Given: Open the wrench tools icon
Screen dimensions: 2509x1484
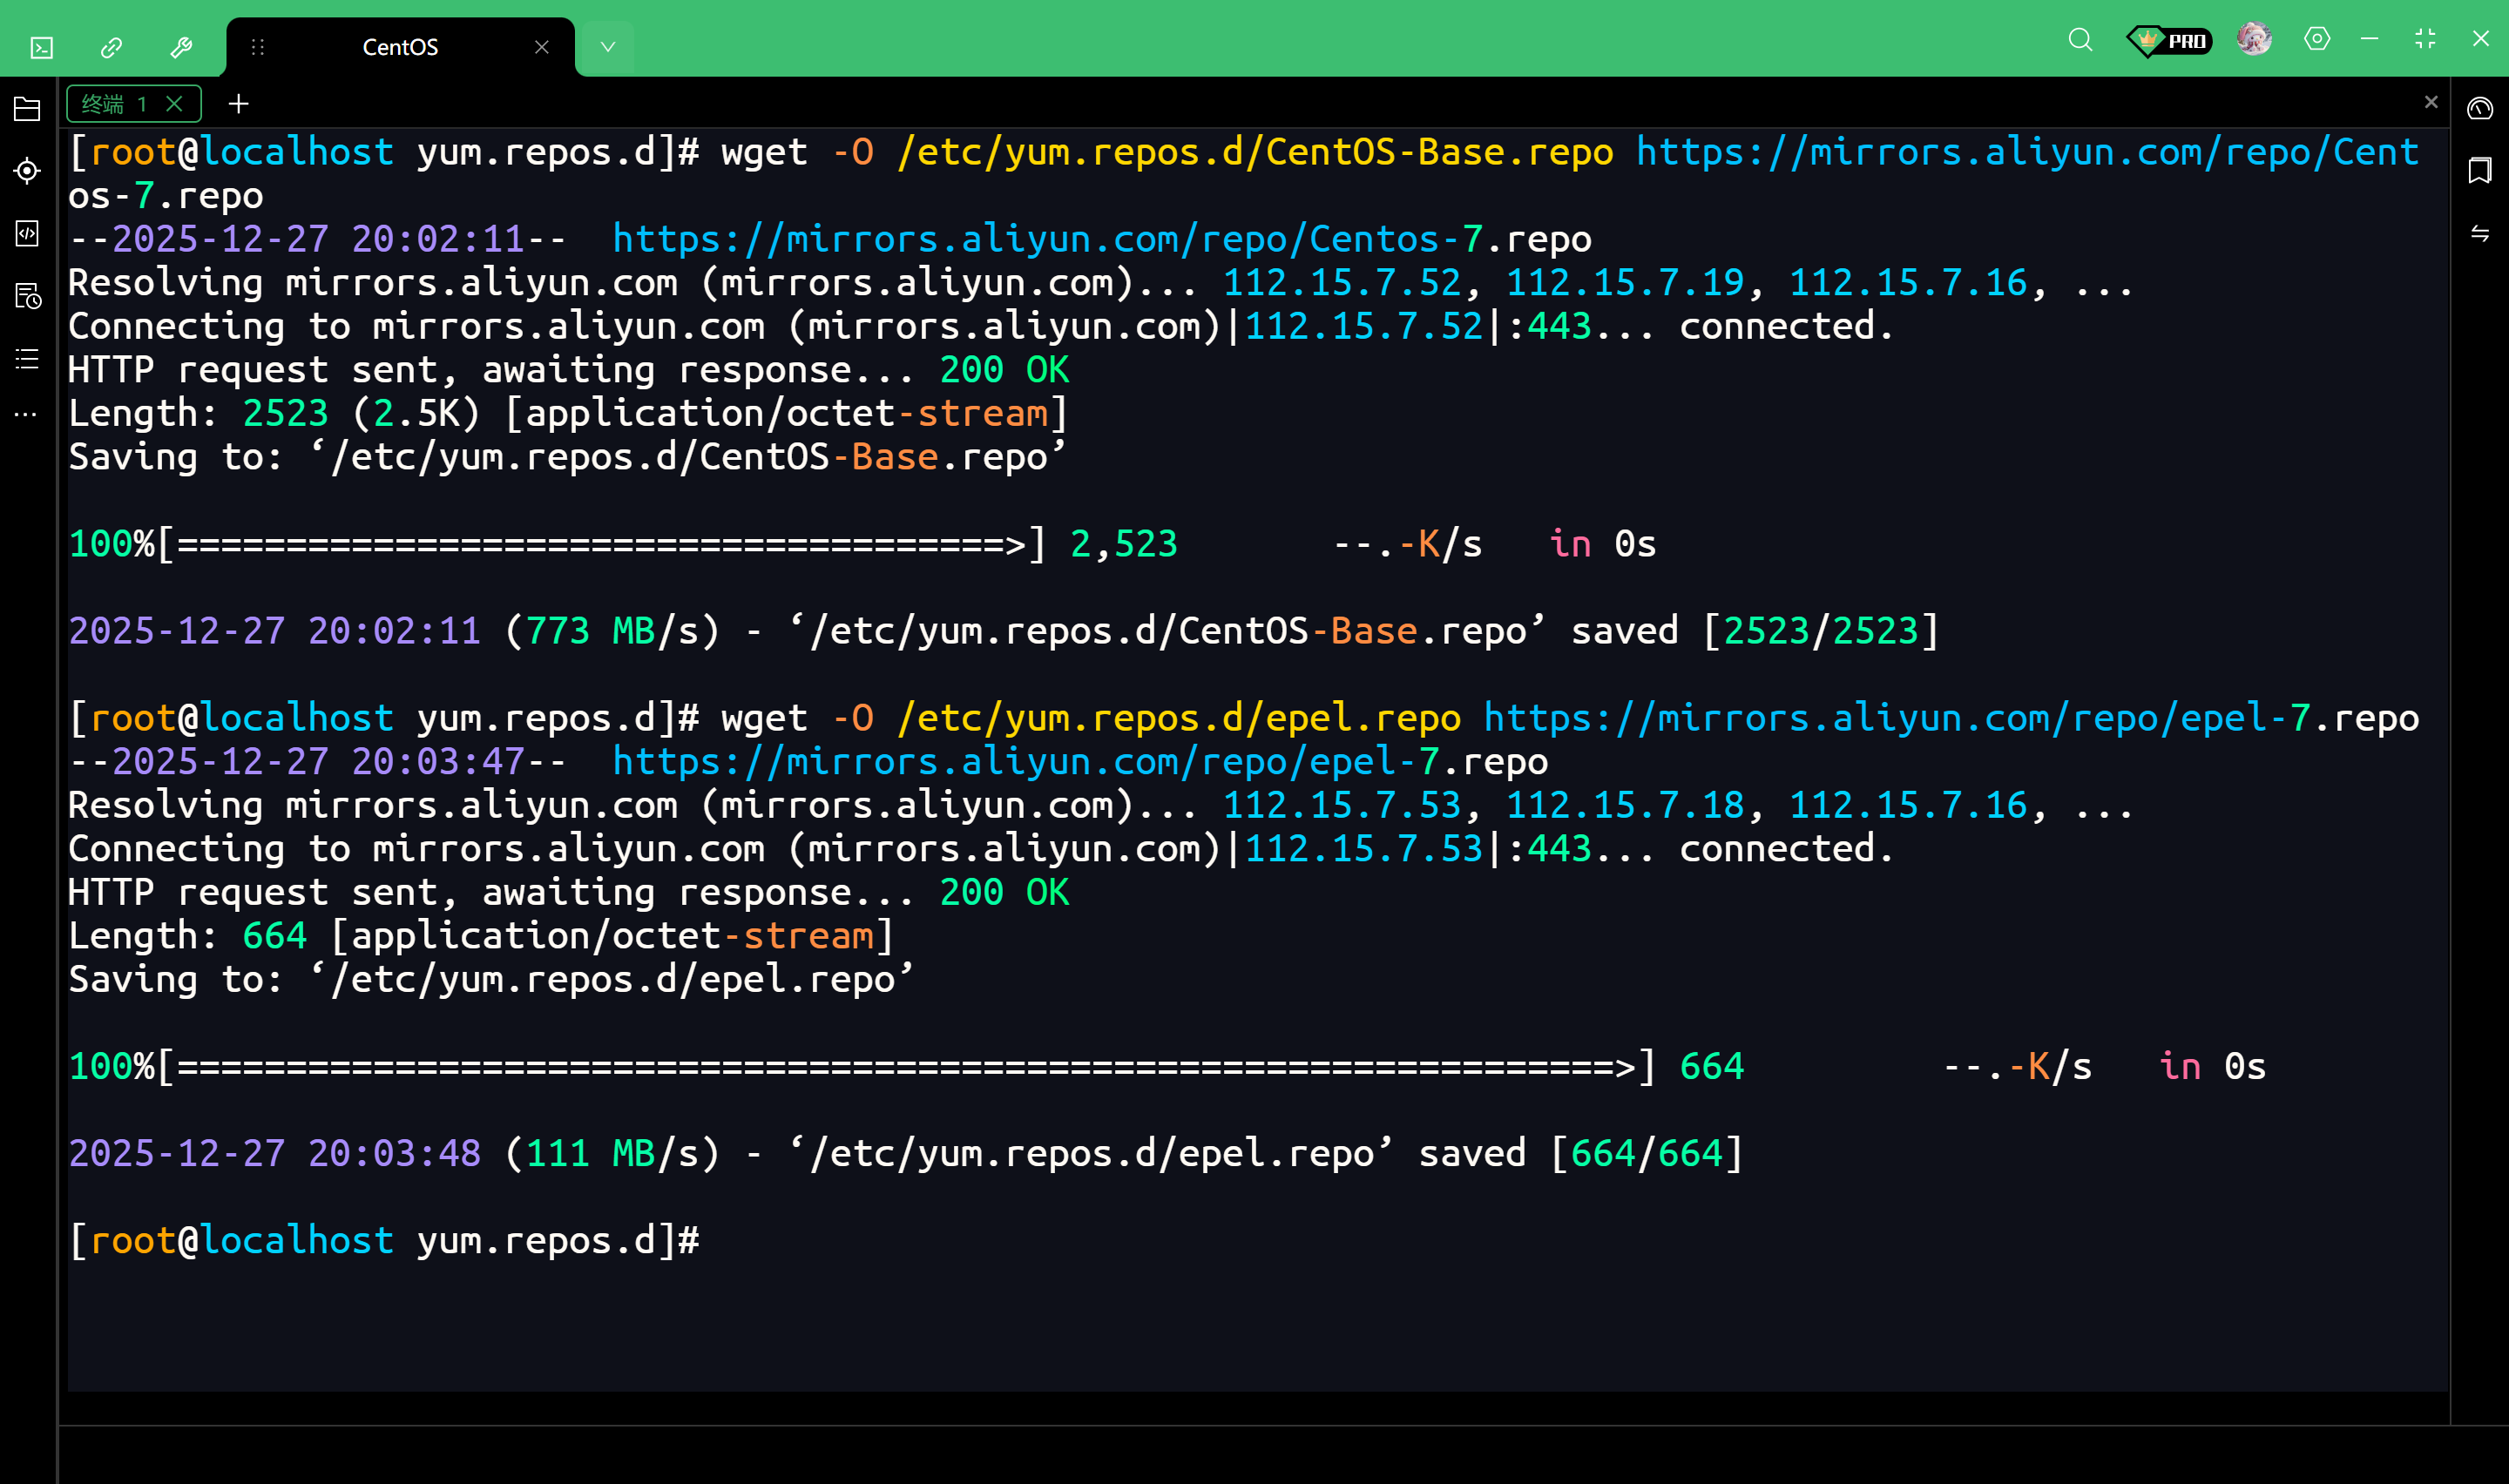Looking at the screenshot, I should click(x=181, y=47).
